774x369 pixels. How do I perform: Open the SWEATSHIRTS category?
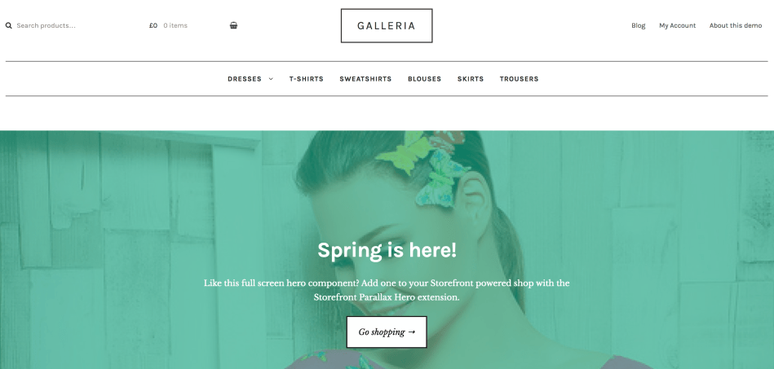pyautogui.click(x=365, y=79)
